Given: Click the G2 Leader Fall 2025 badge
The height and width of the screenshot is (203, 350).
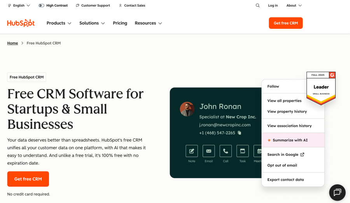Looking at the screenshot, I should [x=321, y=88].
